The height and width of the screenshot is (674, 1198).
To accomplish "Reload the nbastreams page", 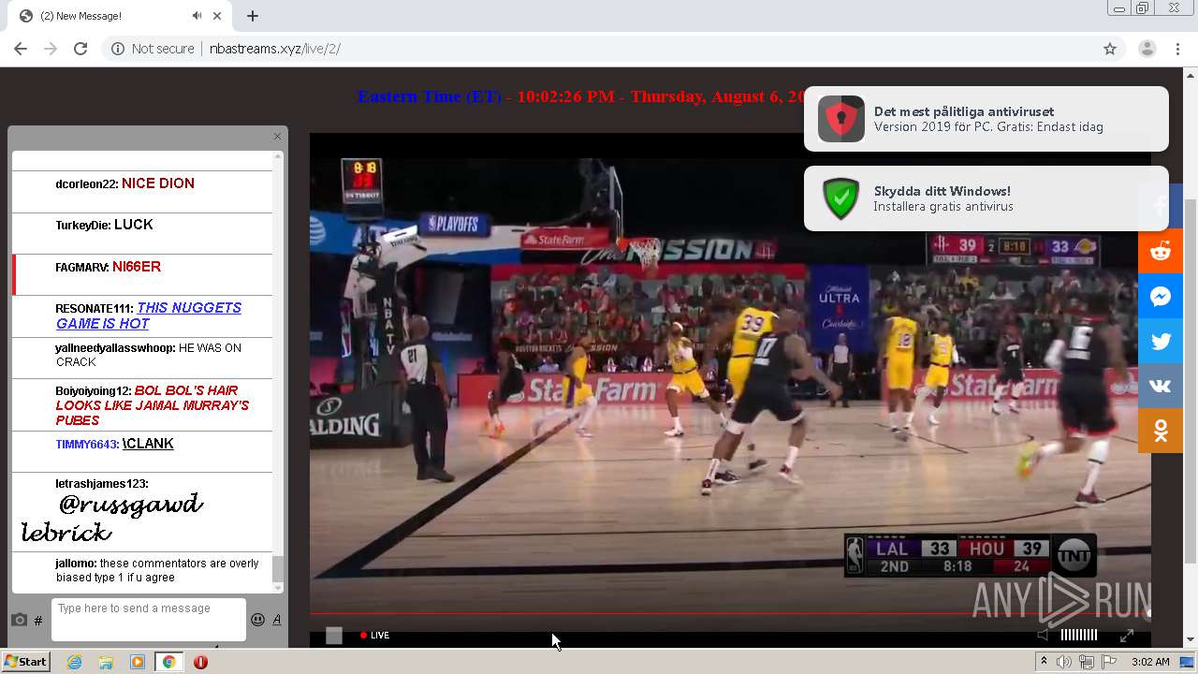I will click(80, 49).
